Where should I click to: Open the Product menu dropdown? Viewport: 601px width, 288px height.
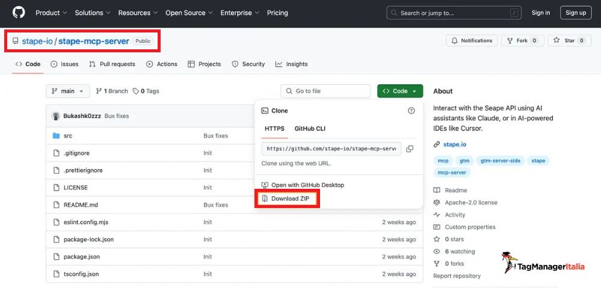point(51,13)
